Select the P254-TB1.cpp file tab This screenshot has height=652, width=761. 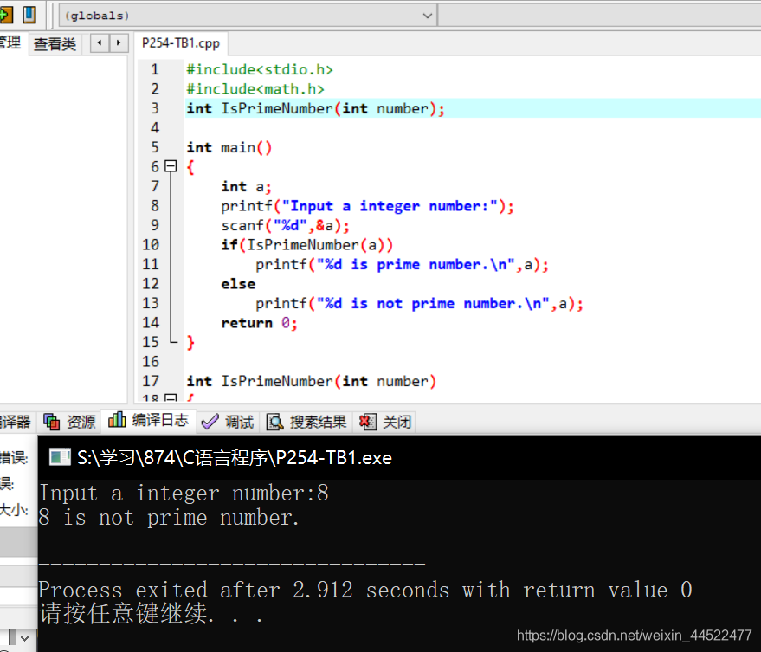pyautogui.click(x=181, y=43)
